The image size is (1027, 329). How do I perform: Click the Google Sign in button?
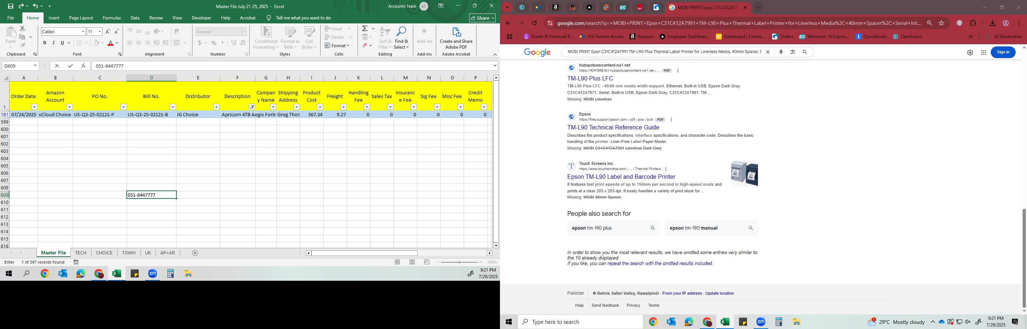1003,52
